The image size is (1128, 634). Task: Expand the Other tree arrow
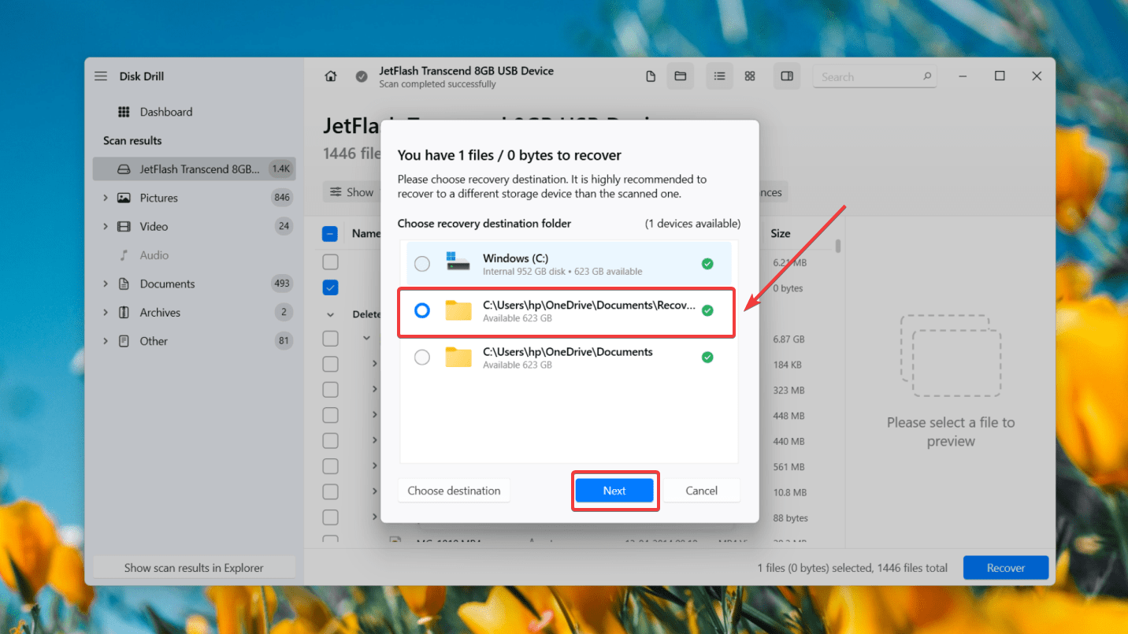(x=106, y=341)
